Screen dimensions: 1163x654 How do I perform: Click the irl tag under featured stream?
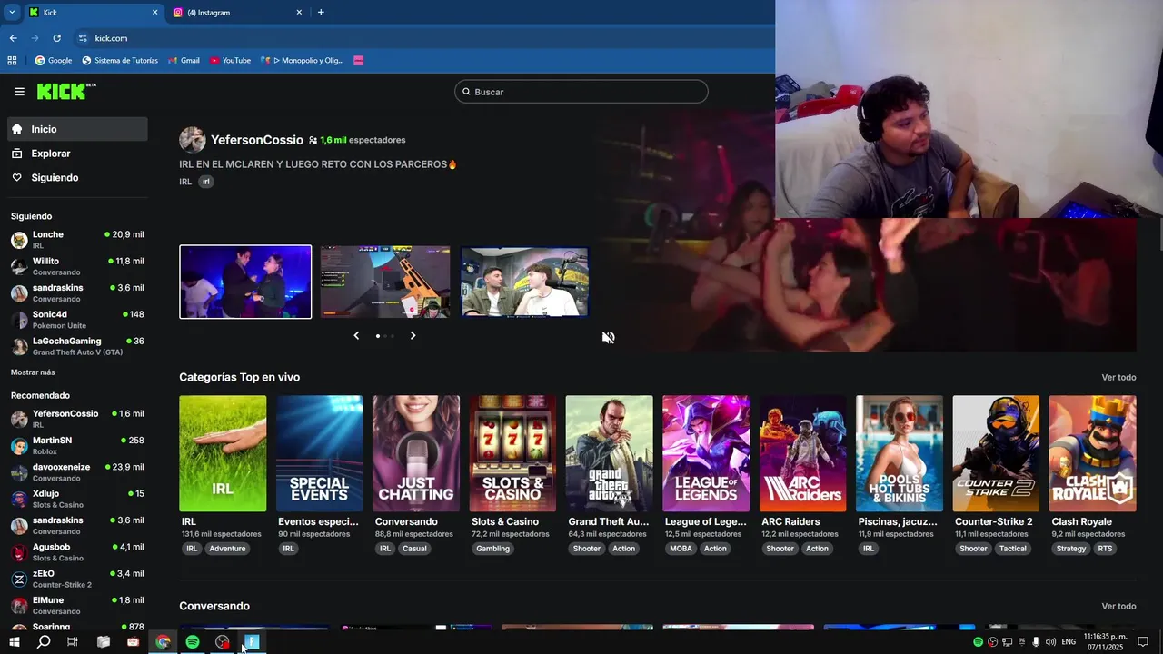206,182
